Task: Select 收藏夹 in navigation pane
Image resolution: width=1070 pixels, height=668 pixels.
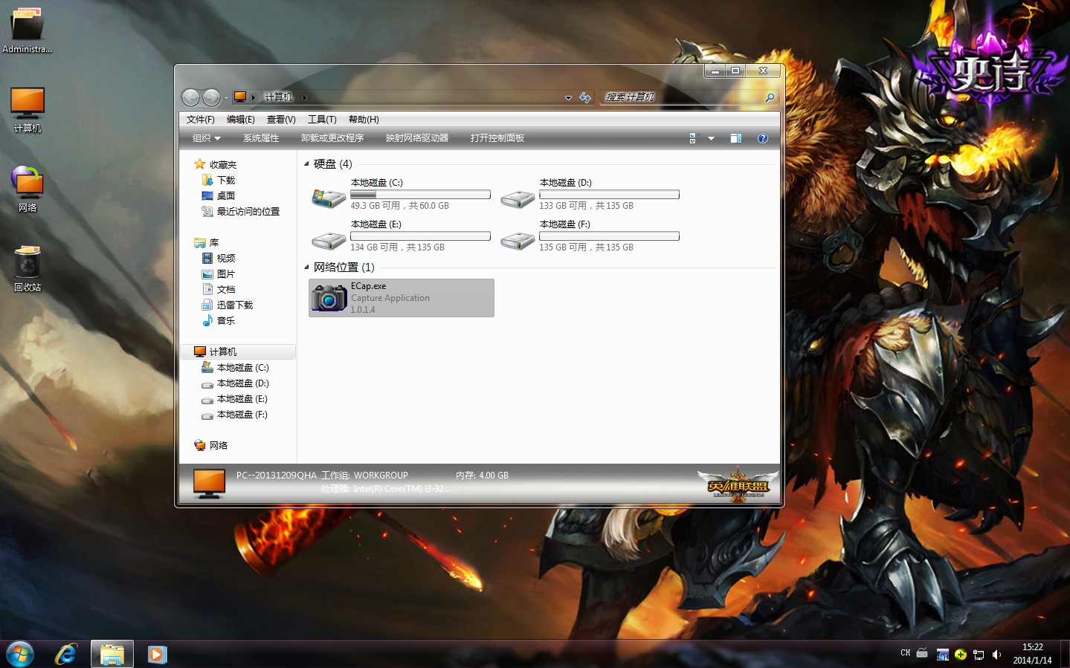Action: 216,165
